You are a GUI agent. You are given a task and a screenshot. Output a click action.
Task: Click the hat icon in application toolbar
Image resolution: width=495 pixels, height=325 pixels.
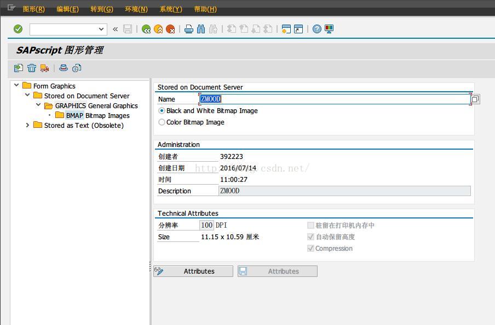click(x=64, y=68)
